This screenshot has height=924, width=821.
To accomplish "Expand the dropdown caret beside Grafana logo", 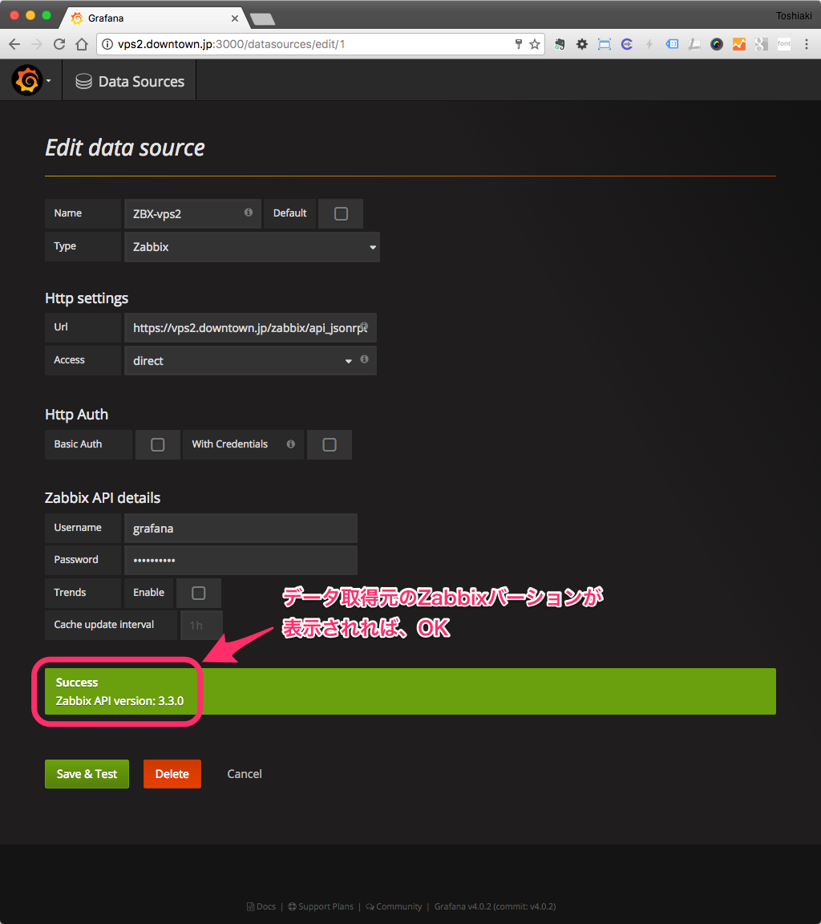I will [49, 81].
